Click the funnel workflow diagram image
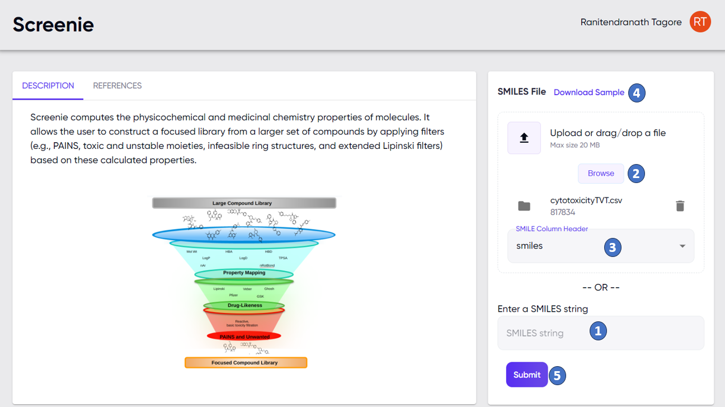 point(244,282)
